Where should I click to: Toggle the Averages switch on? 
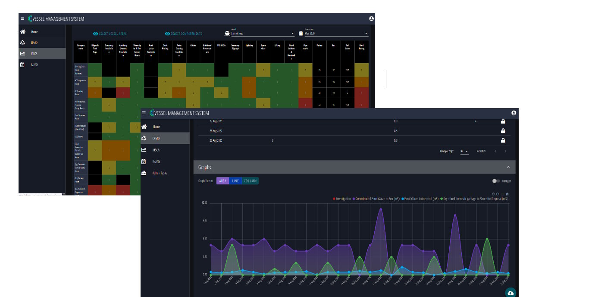coord(495,181)
